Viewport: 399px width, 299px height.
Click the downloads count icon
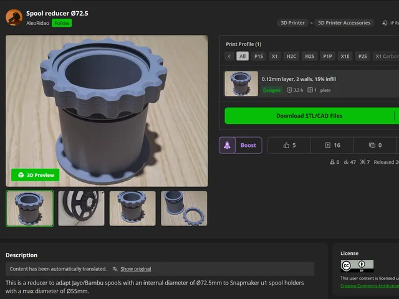(x=346, y=162)
